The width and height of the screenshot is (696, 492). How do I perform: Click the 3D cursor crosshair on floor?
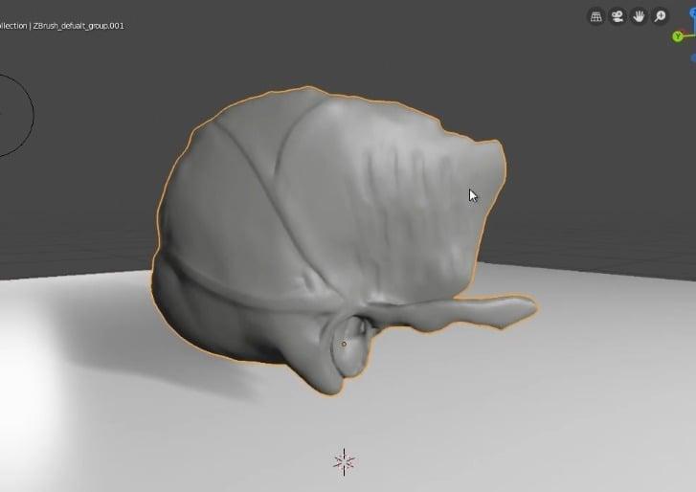[344, 461]
